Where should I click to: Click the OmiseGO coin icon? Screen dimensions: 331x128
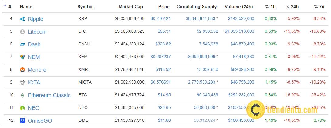click(22, 121)
